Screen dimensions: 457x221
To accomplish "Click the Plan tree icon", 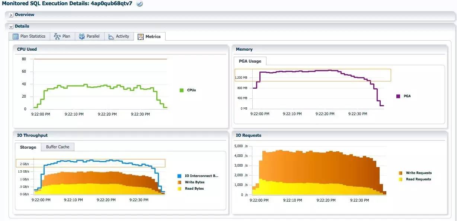I will tap(57, 37).
